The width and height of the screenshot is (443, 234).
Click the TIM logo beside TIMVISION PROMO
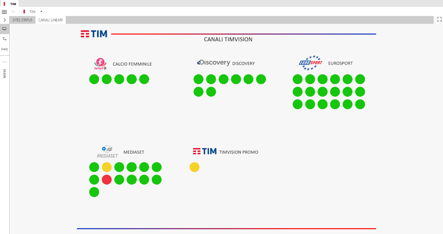click(x=205, y=151)
